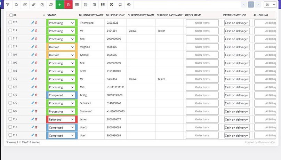Sort by BILLING PHONE column header
The width and height of the screenshot is (281, 160).
[115, 15]
